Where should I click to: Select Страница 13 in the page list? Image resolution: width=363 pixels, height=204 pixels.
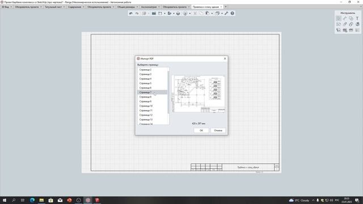click(153, 120)
